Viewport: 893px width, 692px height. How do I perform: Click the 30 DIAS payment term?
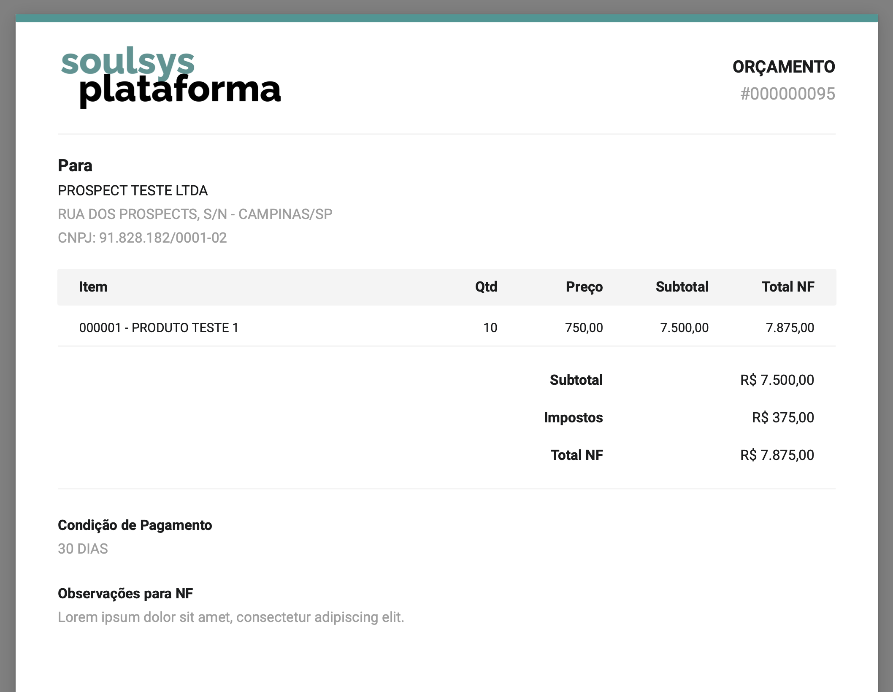[x=83, y=549]
